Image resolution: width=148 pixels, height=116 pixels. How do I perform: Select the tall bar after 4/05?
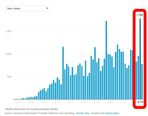pyautogui.click(x=63, y=73)
